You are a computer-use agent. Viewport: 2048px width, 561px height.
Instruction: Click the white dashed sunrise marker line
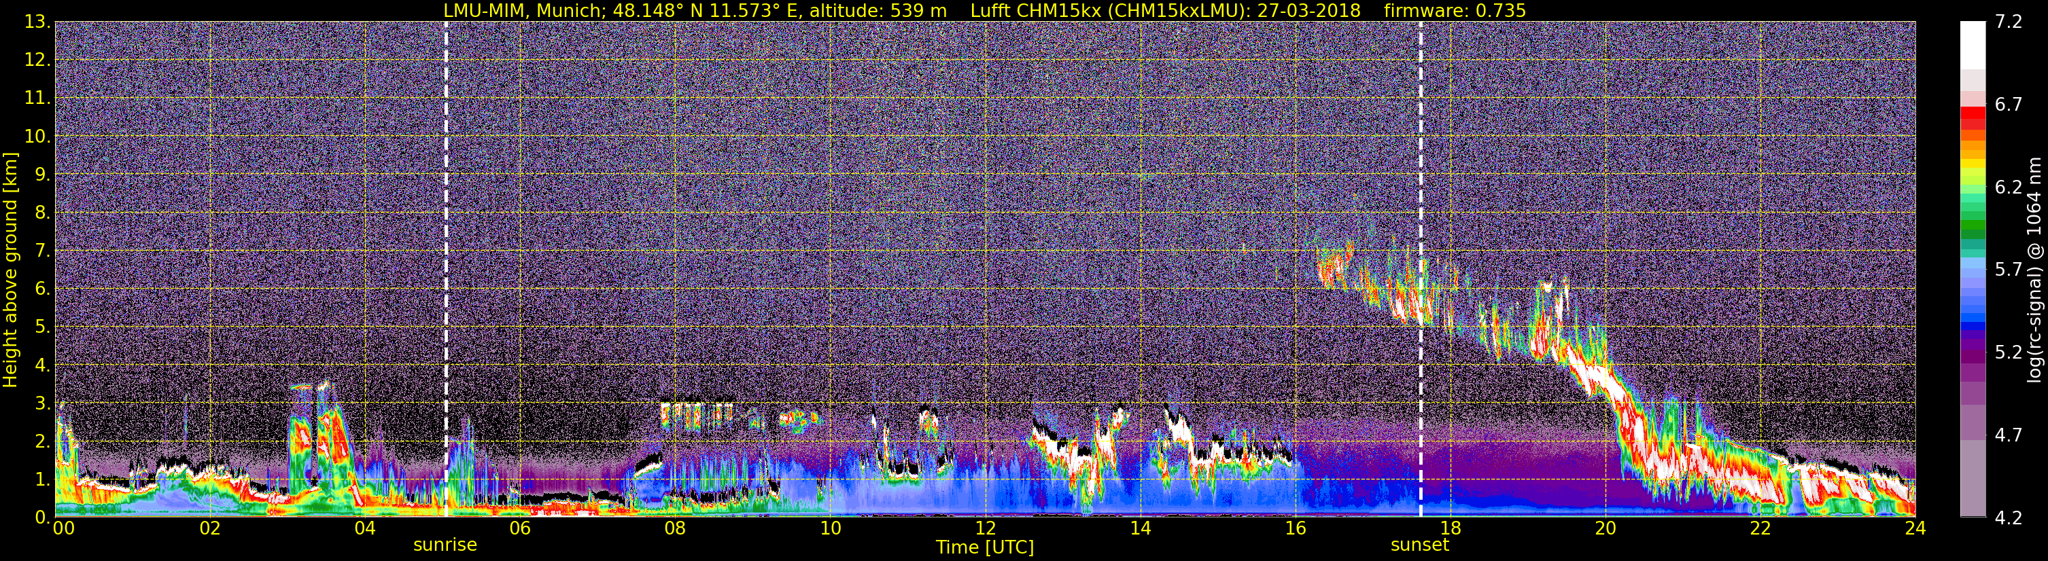[446, 268]
